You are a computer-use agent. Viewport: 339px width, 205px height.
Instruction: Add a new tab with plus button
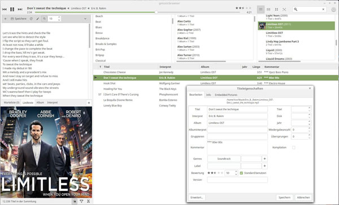coord(89,103)
